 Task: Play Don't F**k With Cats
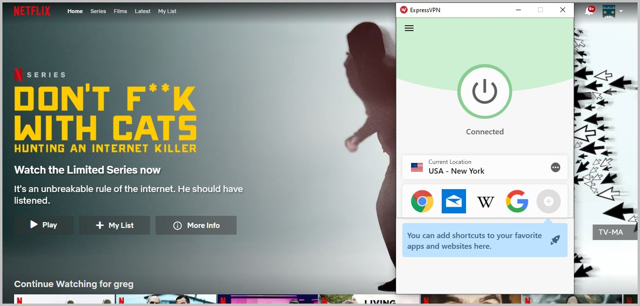[x=44, y=225]
